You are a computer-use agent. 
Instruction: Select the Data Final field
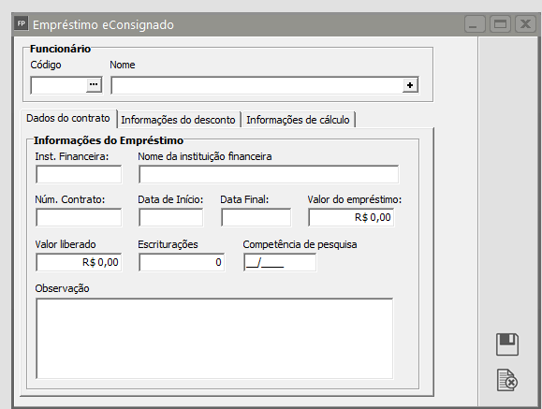(256, 217)
